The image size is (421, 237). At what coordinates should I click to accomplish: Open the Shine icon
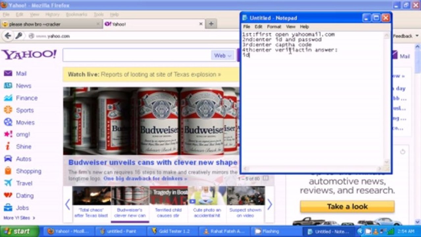(x=8, y=146)
